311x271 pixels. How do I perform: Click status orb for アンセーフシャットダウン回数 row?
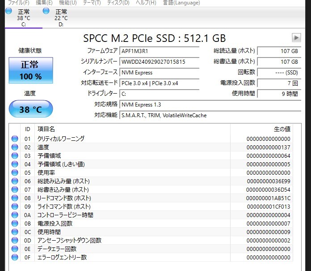[x=15, y=240]
